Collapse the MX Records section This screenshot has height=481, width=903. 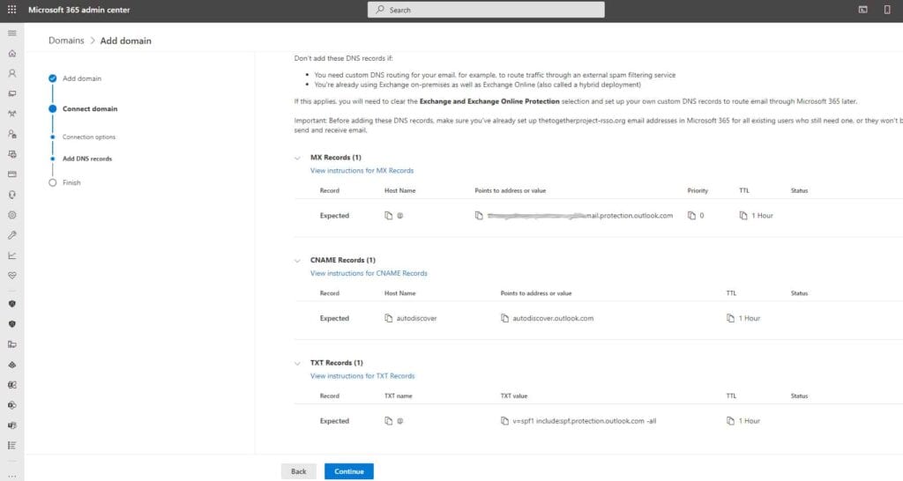tap(297, 158)
